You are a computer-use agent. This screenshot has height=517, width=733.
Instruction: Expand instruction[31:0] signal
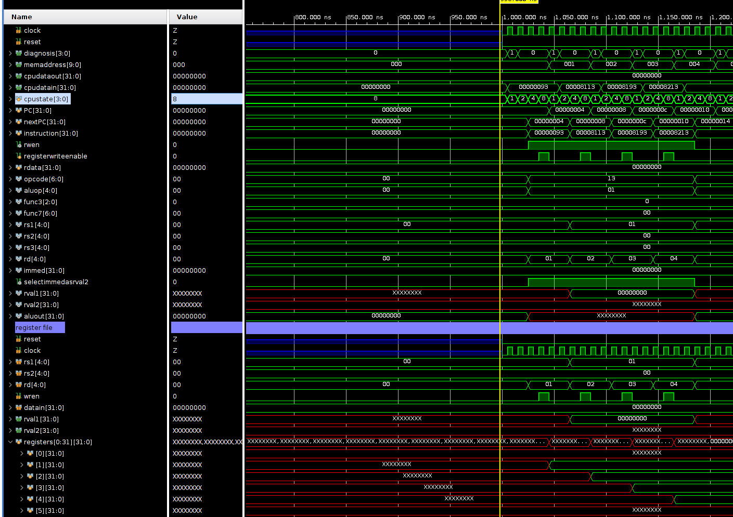pyautogui.click(x=10, y=133)
